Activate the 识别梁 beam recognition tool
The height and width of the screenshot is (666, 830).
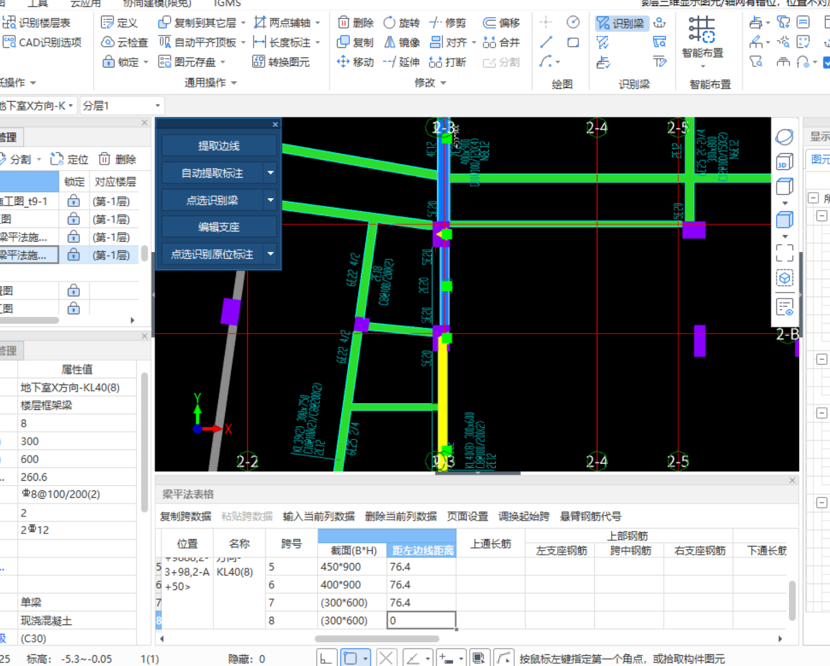(621, 23)
